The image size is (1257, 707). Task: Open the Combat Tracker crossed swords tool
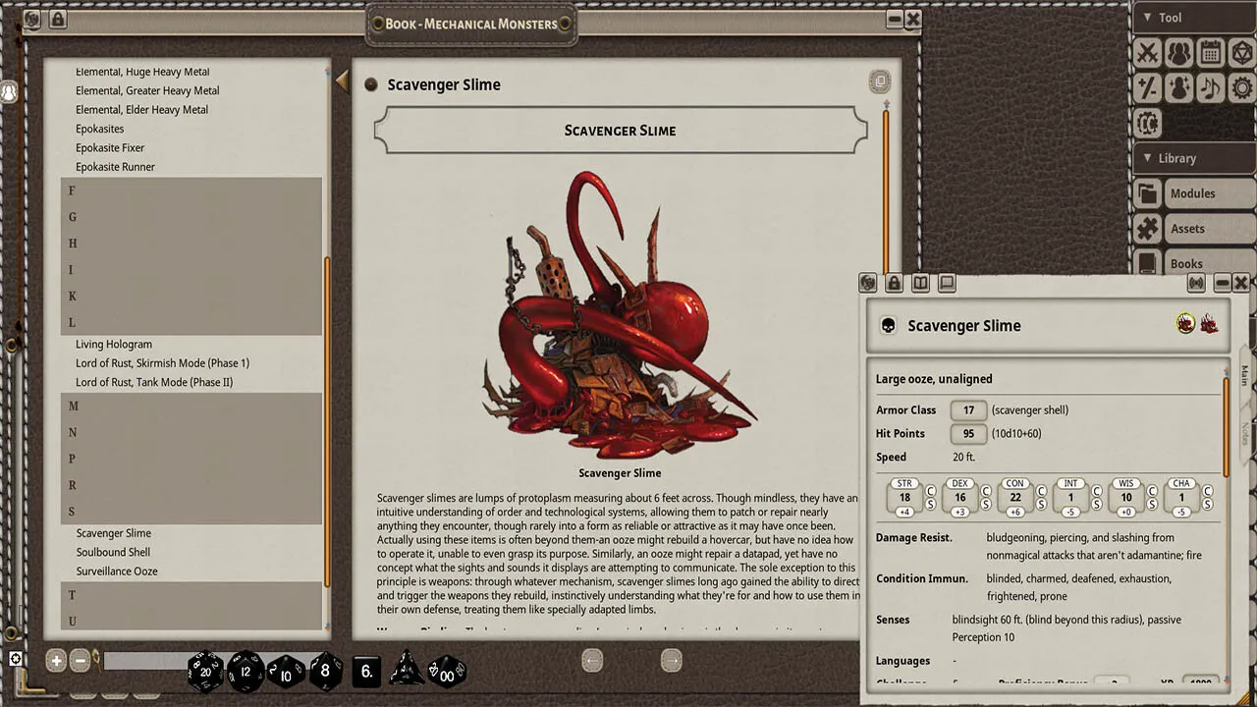(x=1147, y=53)
